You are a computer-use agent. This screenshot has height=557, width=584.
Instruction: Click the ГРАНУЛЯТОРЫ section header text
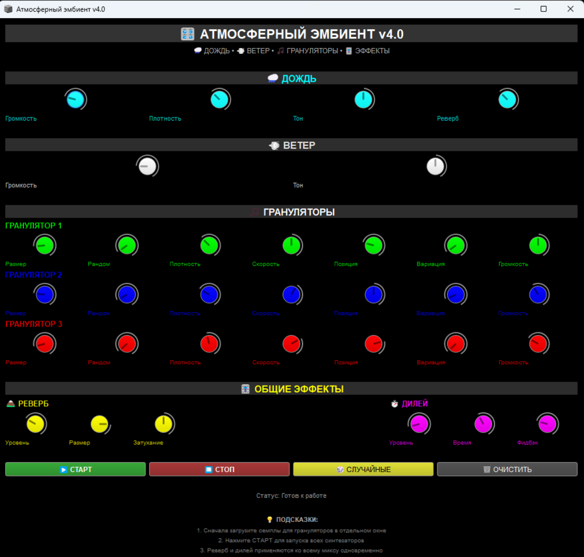coord(299,212)
